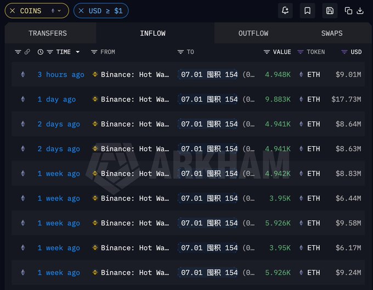Remove the COINS filter with its X
The width and height of the screenshot is (373, 290).
[13, 11]
